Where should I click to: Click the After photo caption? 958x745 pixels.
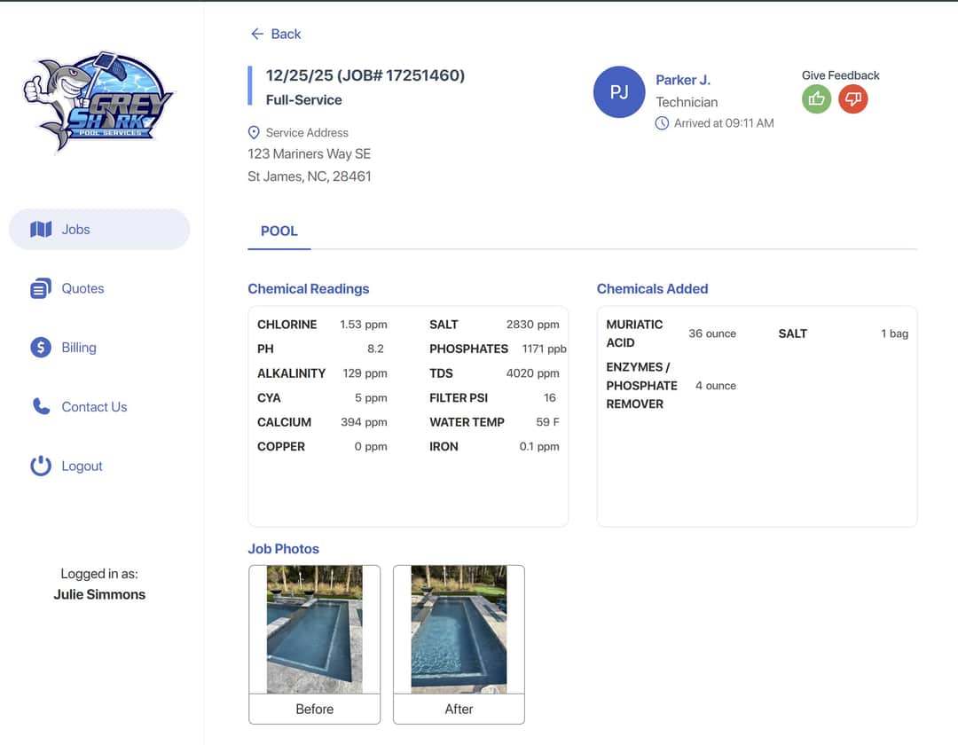tap(459, 709)
